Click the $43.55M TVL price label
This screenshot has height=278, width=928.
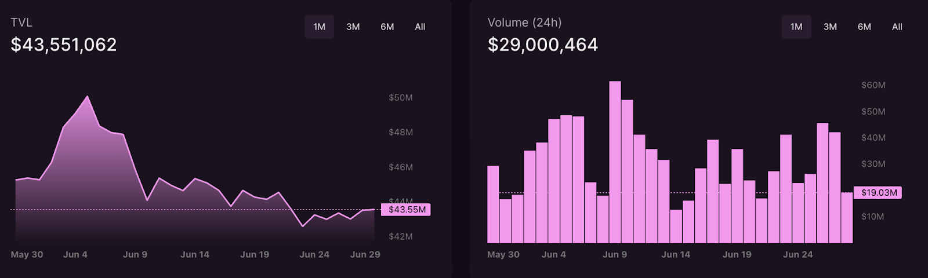pyautogui.click(x=407, y=210)
